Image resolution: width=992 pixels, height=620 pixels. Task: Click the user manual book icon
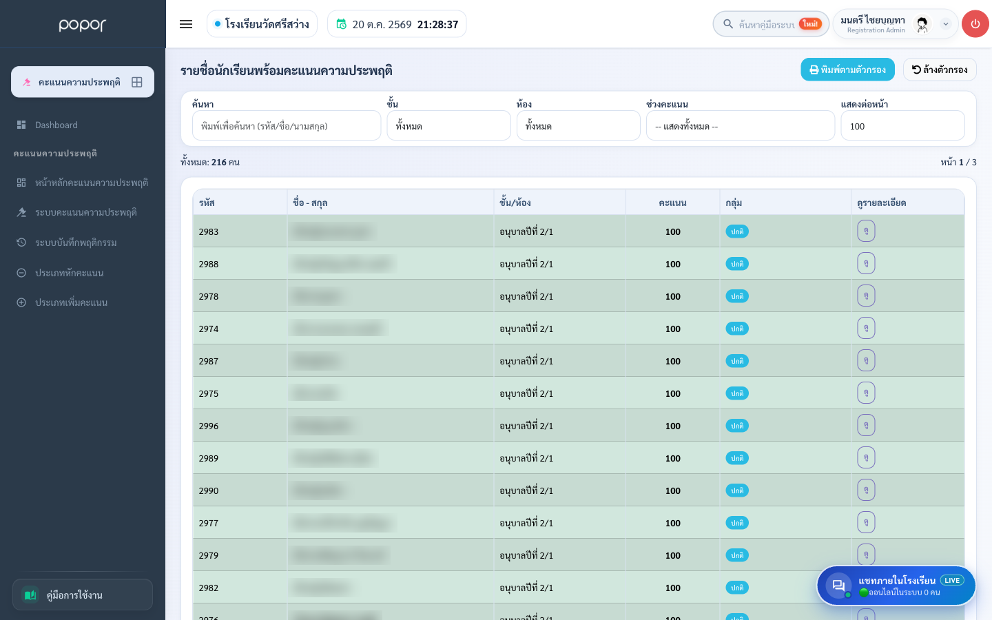[x=30, y=595]
